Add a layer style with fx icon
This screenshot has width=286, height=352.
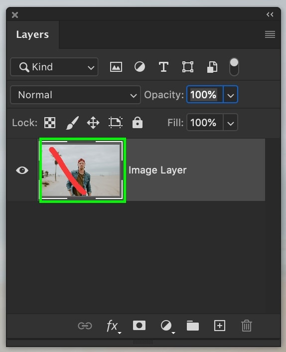[113, 326]
